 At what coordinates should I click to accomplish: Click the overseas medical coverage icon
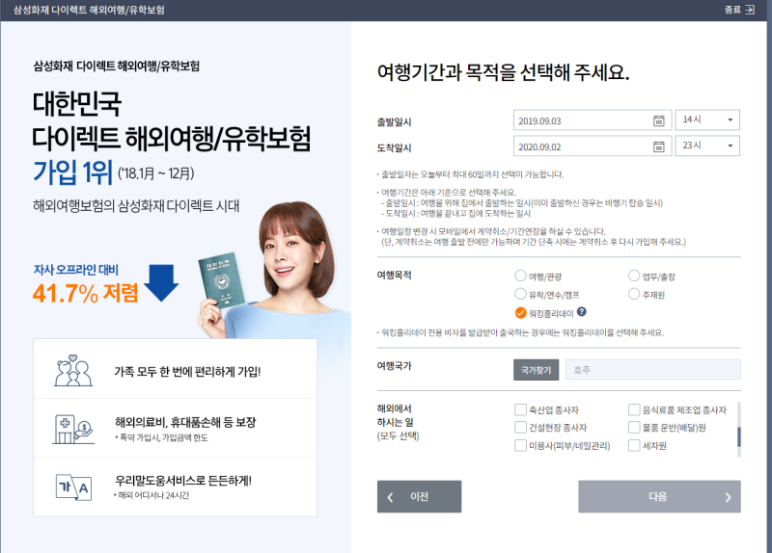tap(73, 429)
